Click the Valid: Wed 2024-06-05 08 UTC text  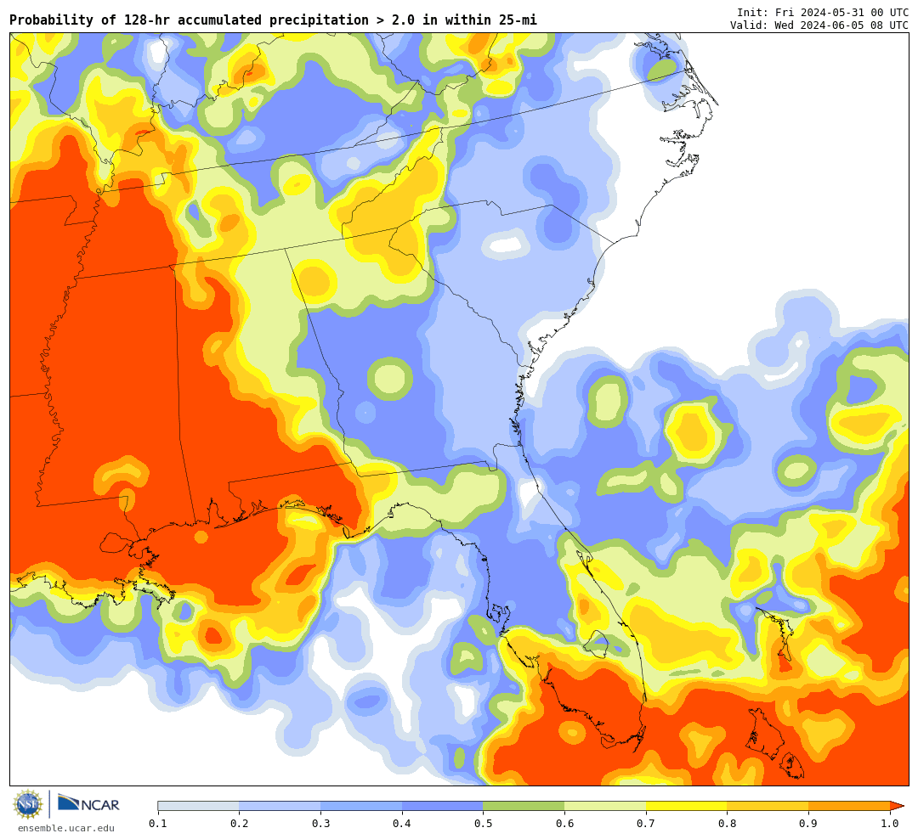point(819,25)
